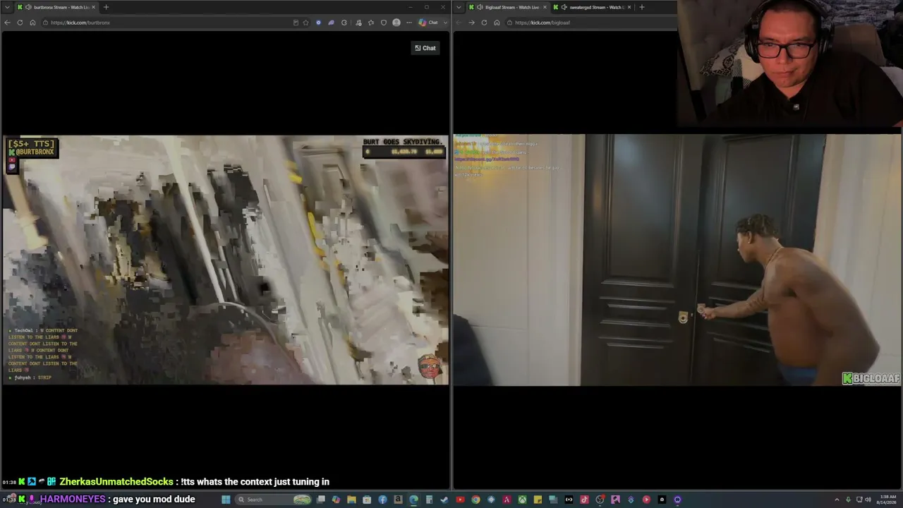The height and width of the screenshot is (508, 903).
Task: Show hidden system tray icons
Action: click(x=839, y=500)
